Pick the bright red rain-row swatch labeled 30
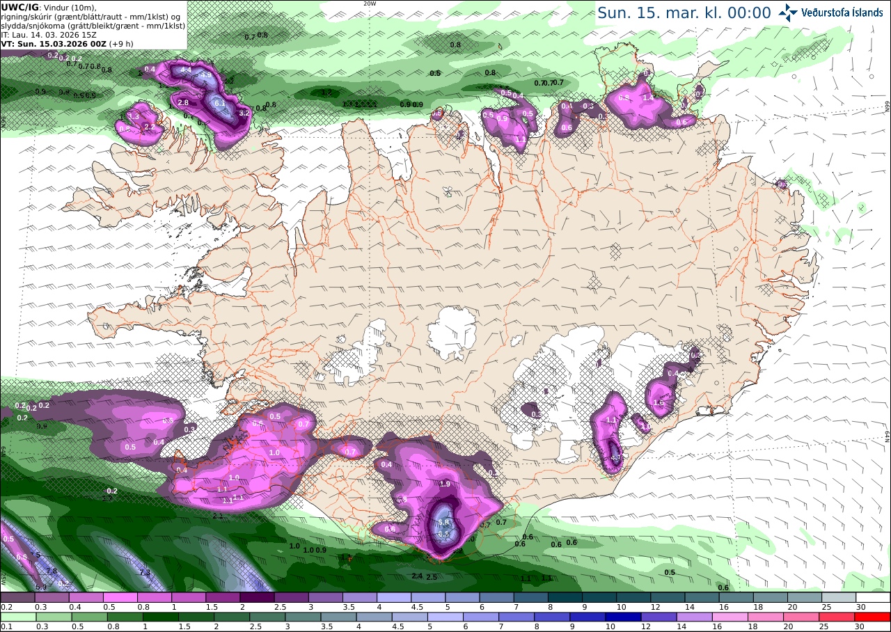 tap(873, 617)
